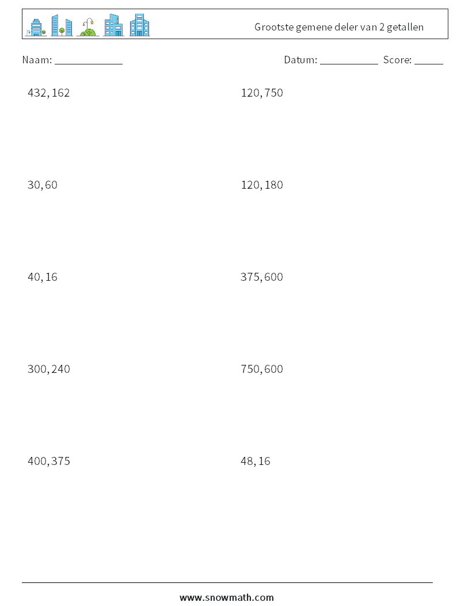
Task: Click the problem 300, 240
Action: tap(49, 369)
